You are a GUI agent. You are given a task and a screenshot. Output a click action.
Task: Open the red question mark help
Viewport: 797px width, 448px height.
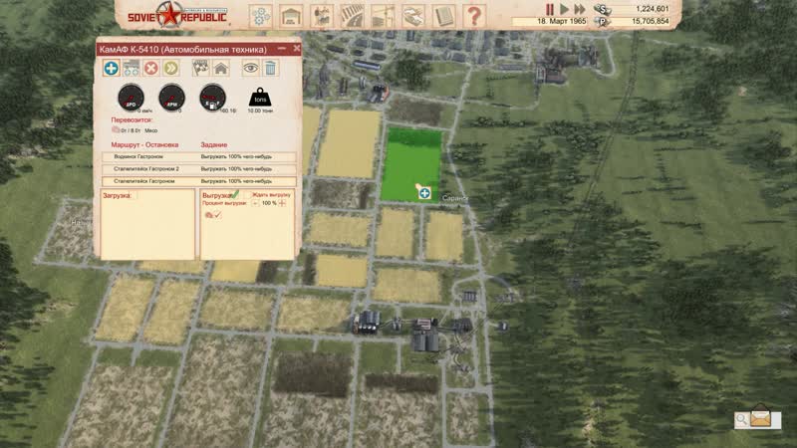[474, 17]
